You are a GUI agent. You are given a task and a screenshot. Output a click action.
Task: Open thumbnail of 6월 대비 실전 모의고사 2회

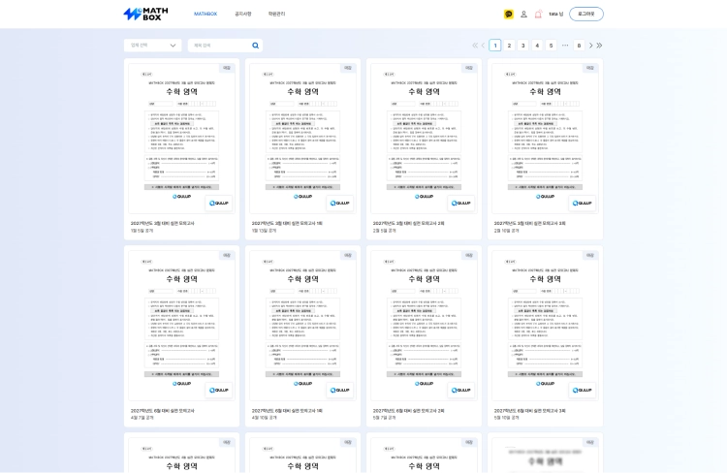click(x=424, y=326)
